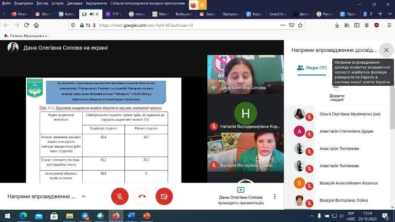Open the Історія menu
395x222 pixels.
tap(58, 3)
